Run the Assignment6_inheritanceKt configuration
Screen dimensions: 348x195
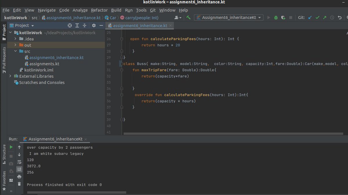[x=269, y=17]
